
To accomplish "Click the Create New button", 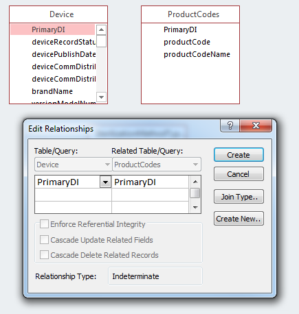I will (x=239, y=219).
